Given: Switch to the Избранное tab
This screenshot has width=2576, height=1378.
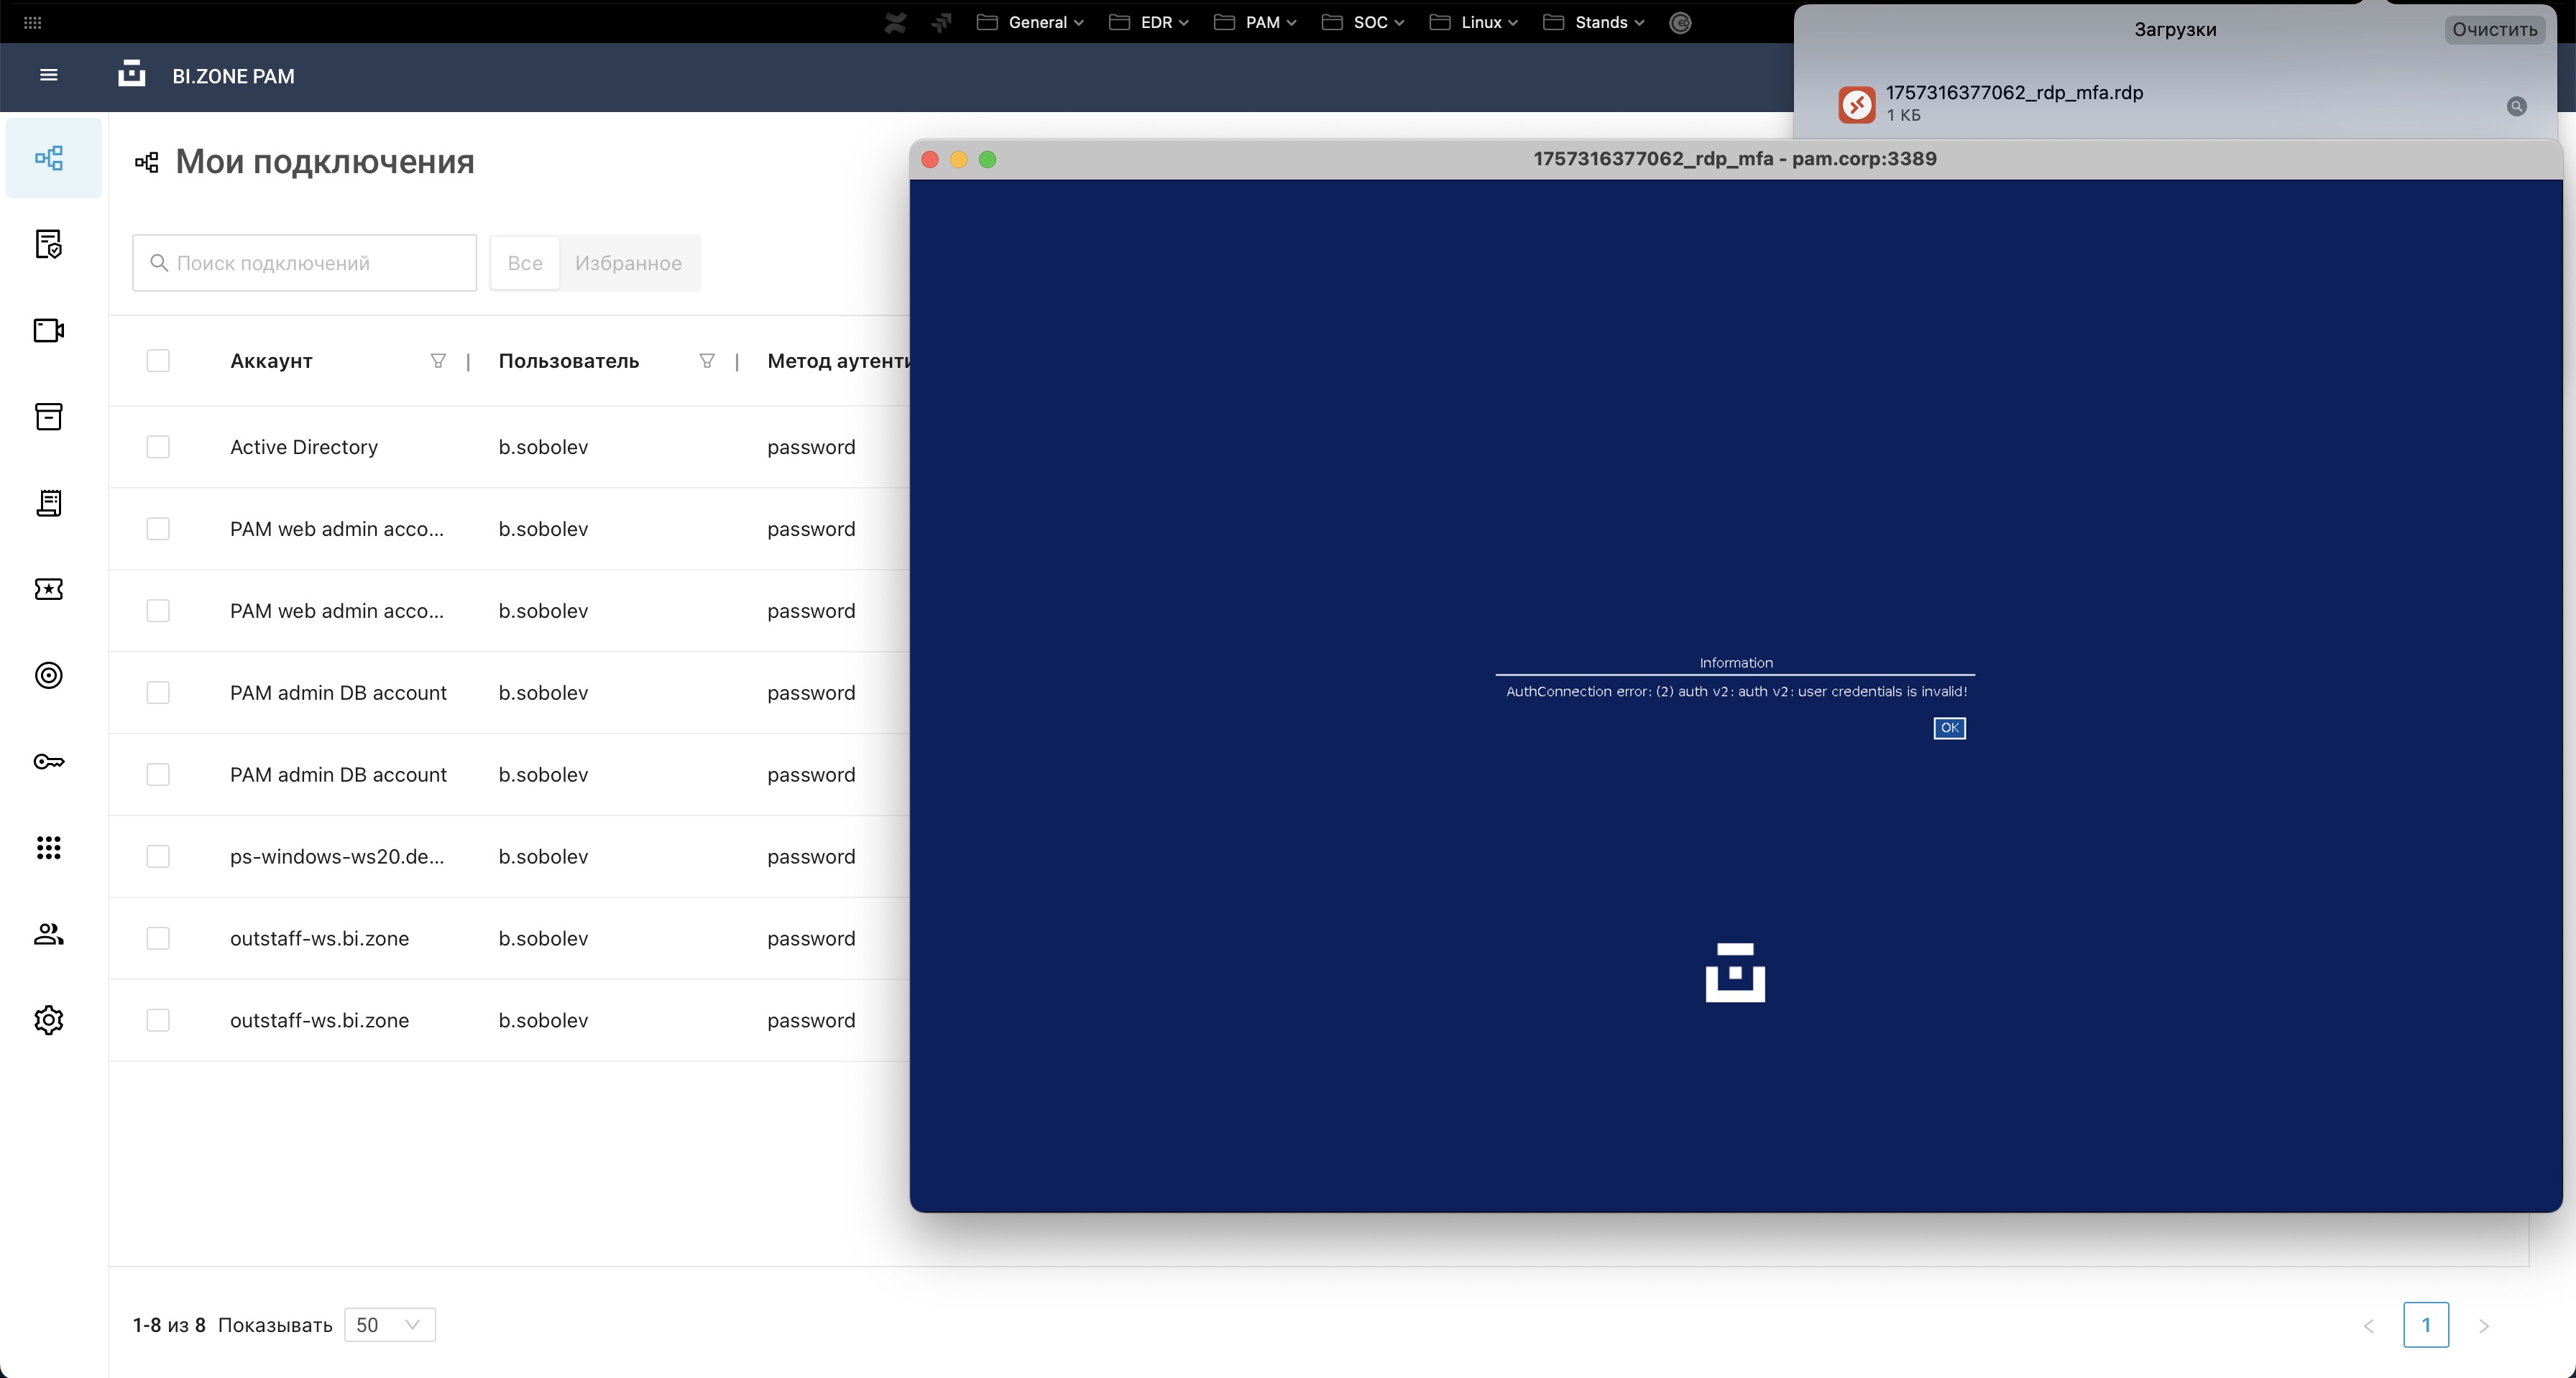Looking at the screenshot, I should (x=628, y=263).
